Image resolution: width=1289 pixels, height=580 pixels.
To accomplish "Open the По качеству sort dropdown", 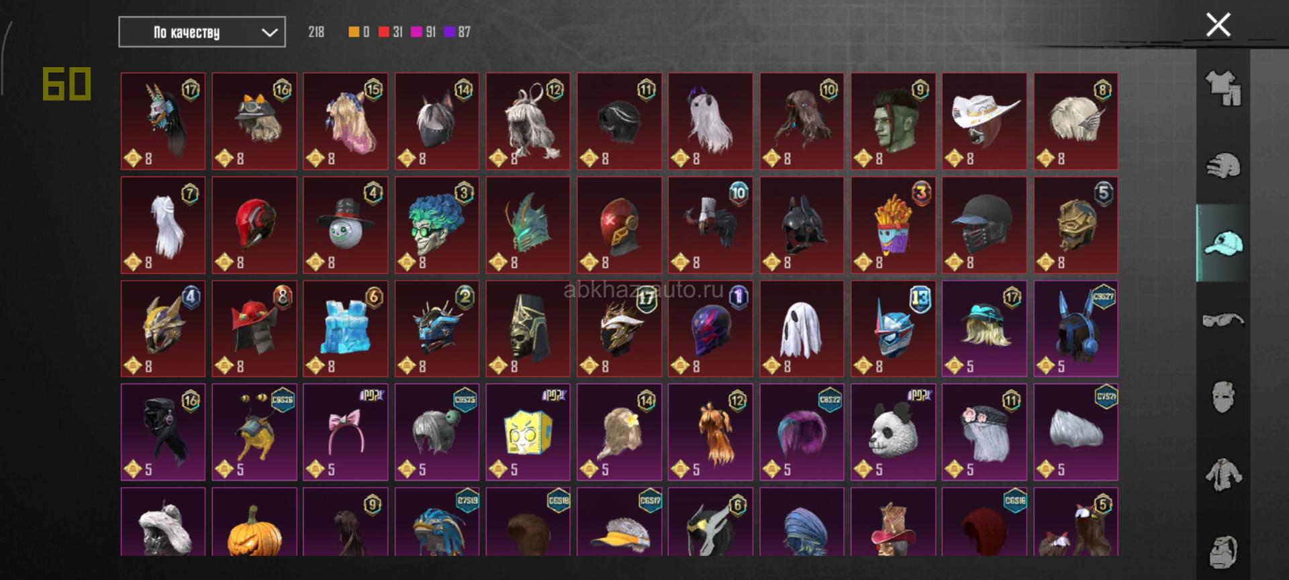I will [202, 32].
